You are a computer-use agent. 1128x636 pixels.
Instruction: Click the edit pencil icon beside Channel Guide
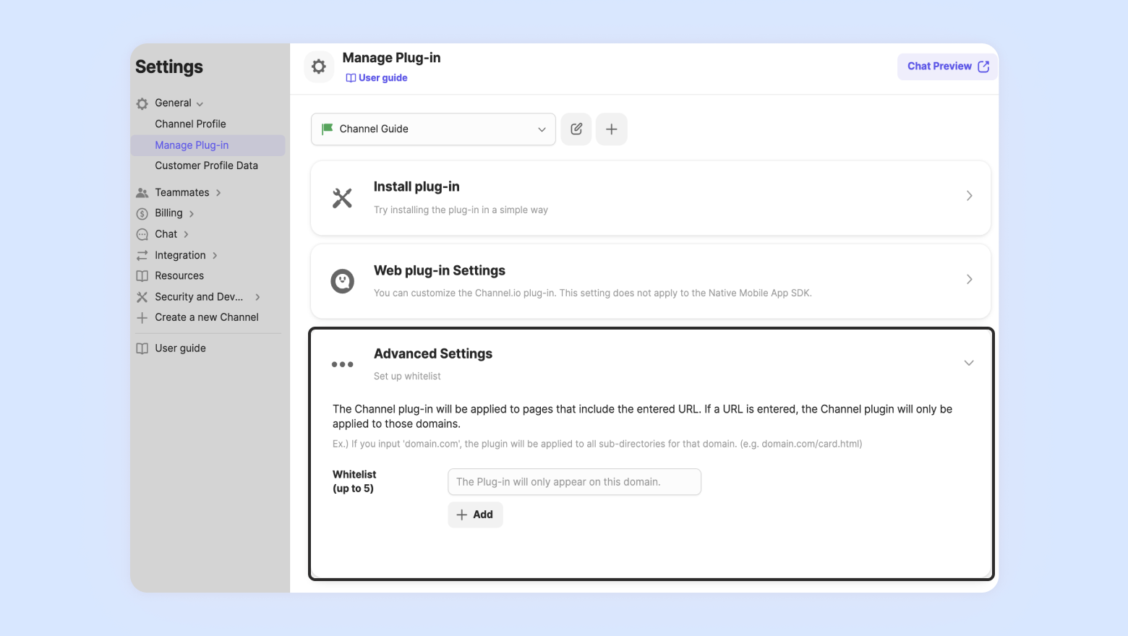pyautogui.click(x=576, y=129)
